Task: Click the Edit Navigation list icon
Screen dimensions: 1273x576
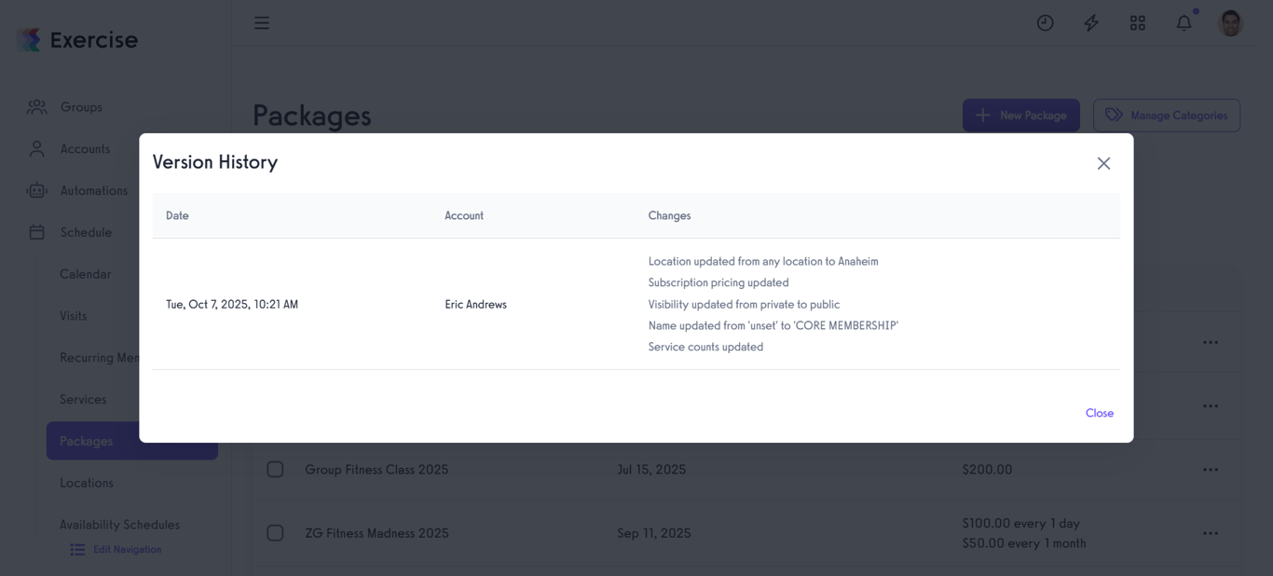Action: tap(76, 549)
